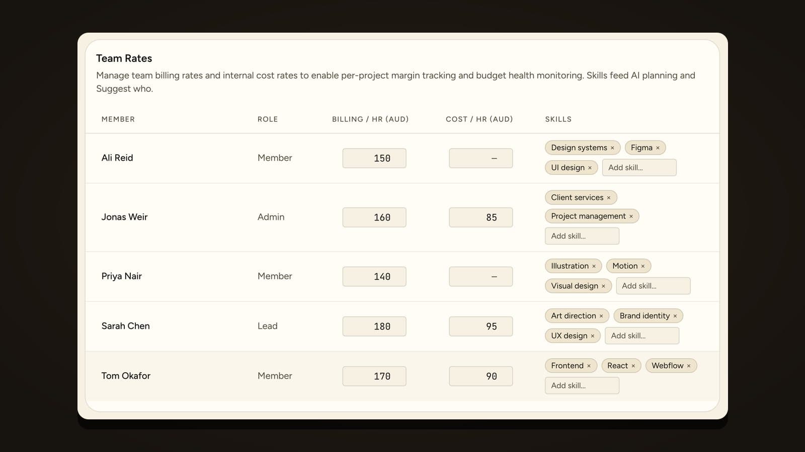Click the COST / HR (AUD) column header
This screenshot has height=452, width=805.
click(479, 119)
